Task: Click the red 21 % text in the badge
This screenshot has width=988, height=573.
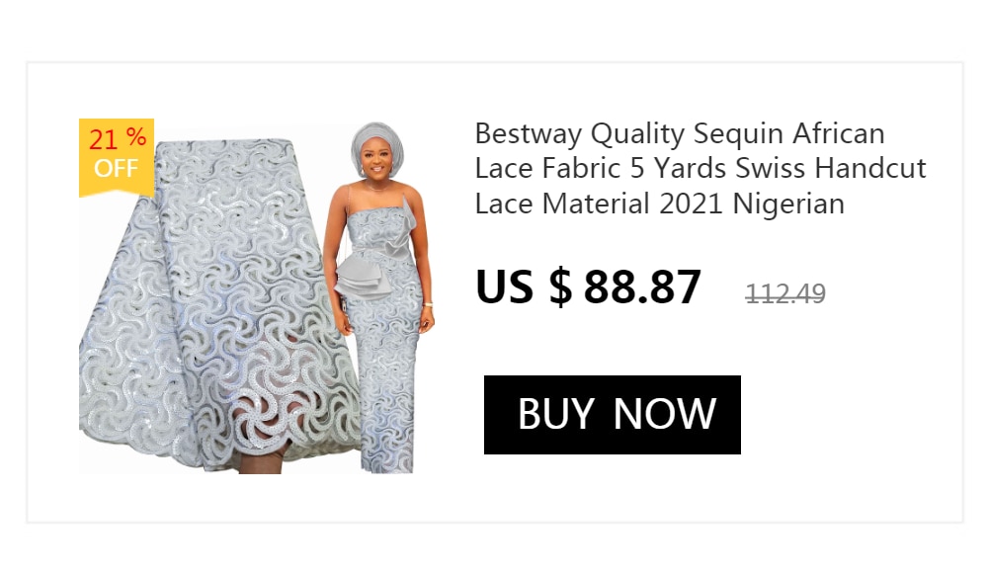Action: point(118,138)
